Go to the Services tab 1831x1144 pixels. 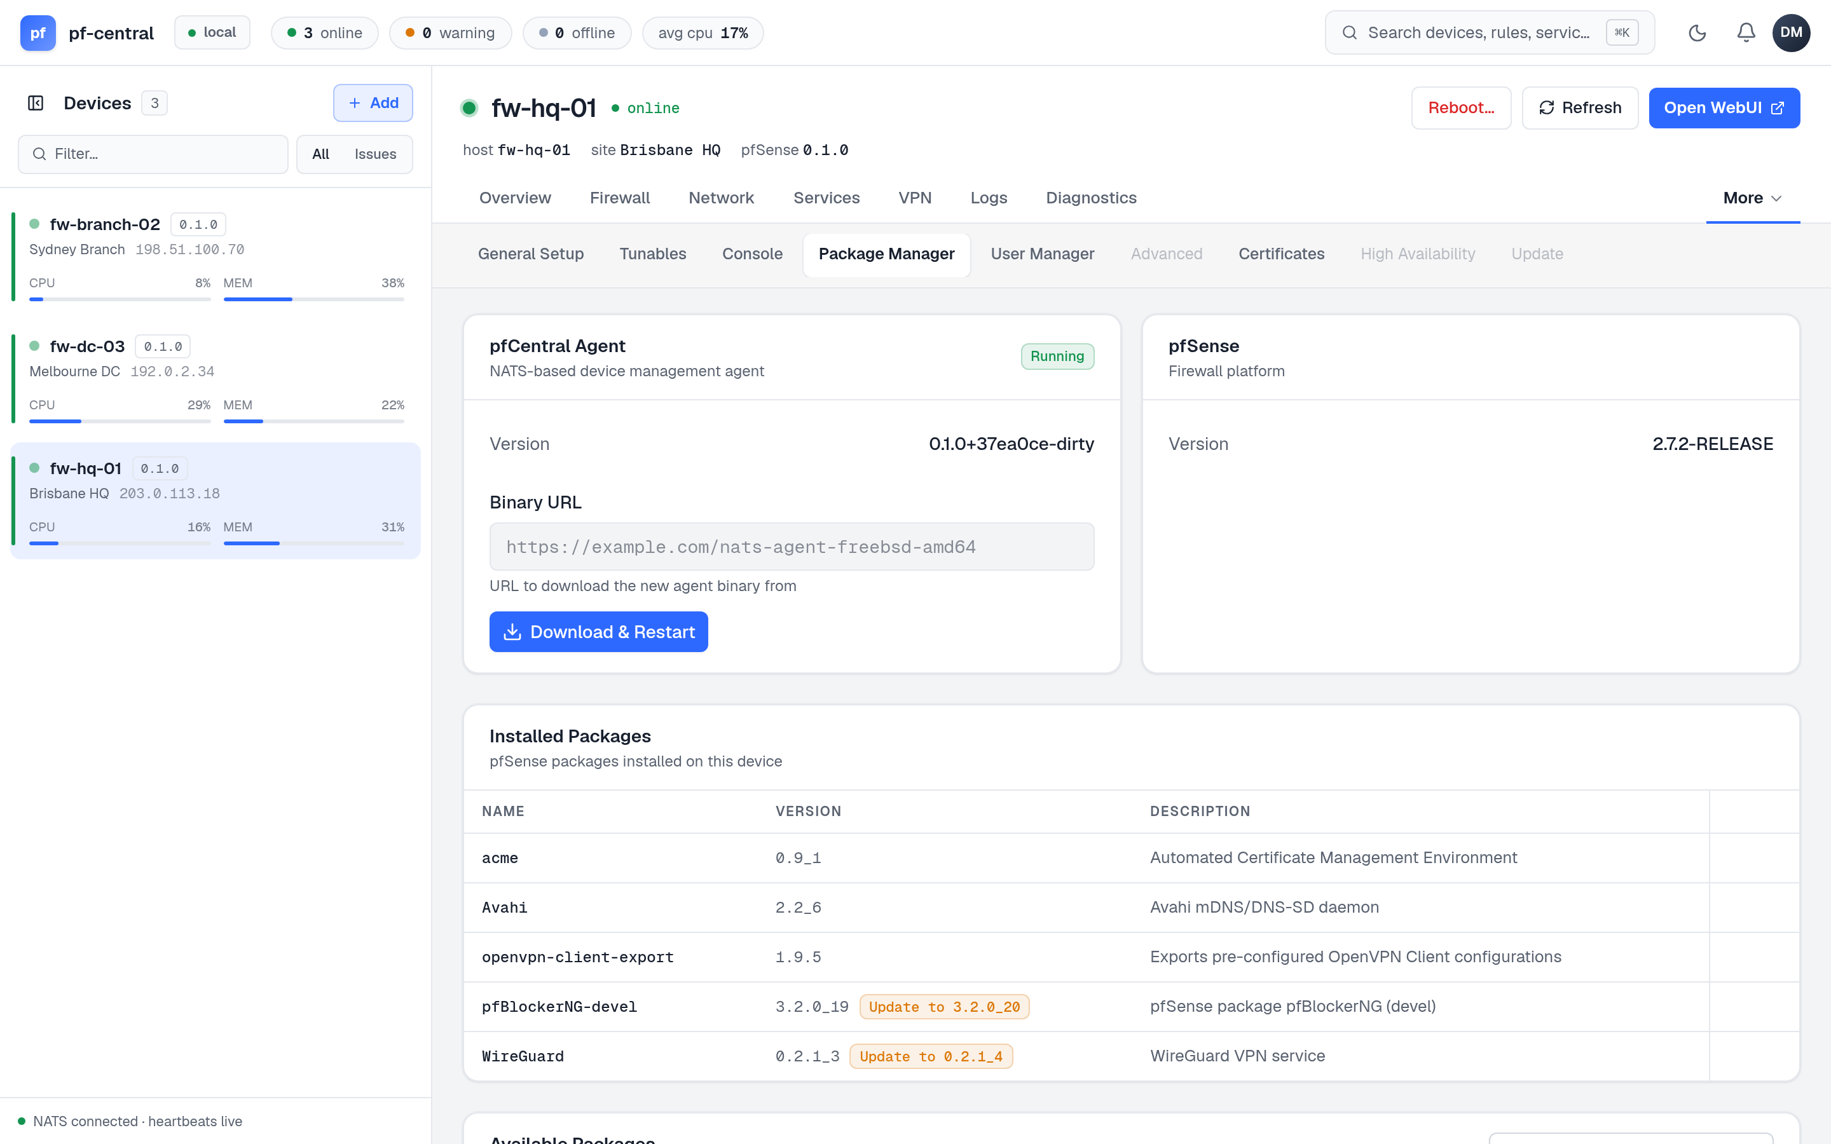coord(826,198)
